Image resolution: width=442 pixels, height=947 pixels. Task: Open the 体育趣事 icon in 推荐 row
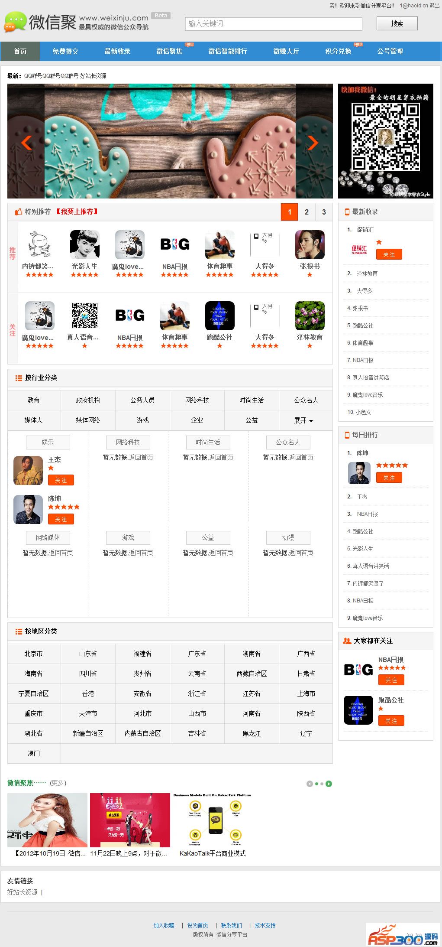[219, 245]
